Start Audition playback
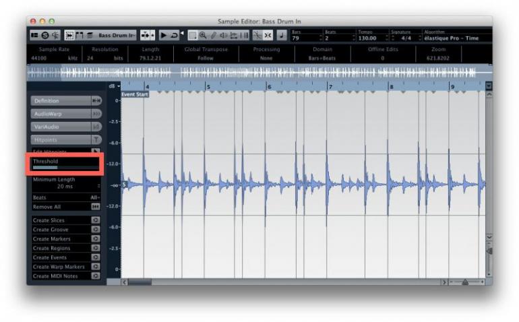519x322 pixels. tap(164, 35)
